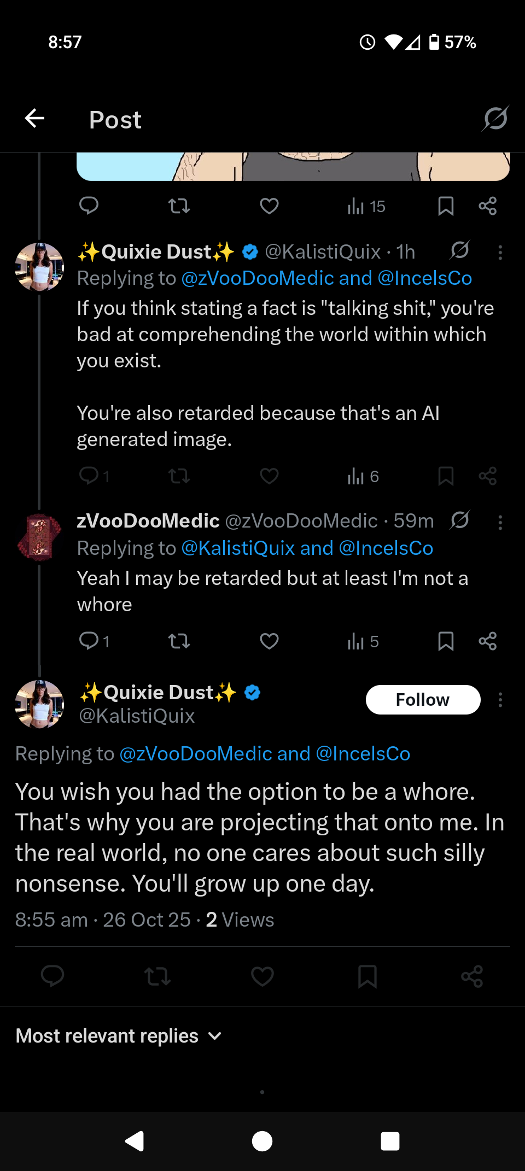Retweet zVooDooMedic's "not a whore" reply

pos(179,641)
